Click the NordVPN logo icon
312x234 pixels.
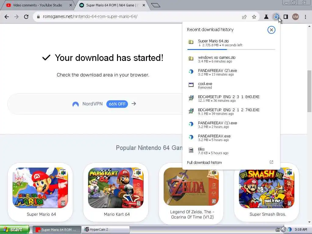pos(76,104)
